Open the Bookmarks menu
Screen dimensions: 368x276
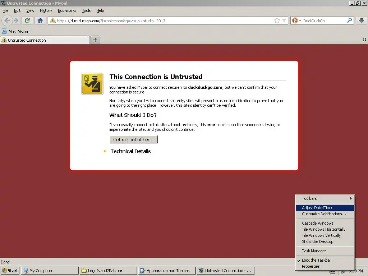(67, 10)
